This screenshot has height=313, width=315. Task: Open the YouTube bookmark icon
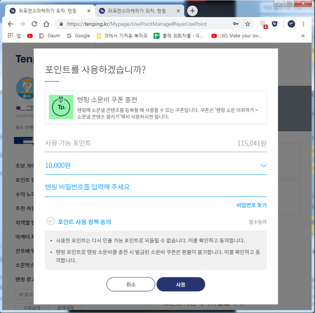[30, 36]
